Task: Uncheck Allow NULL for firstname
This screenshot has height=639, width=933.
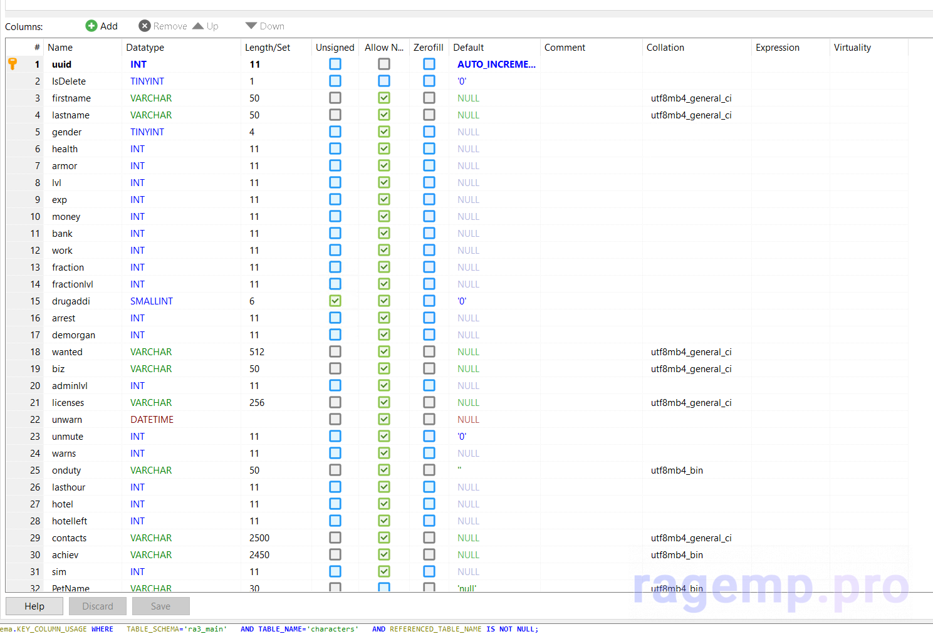Action: 384,98
